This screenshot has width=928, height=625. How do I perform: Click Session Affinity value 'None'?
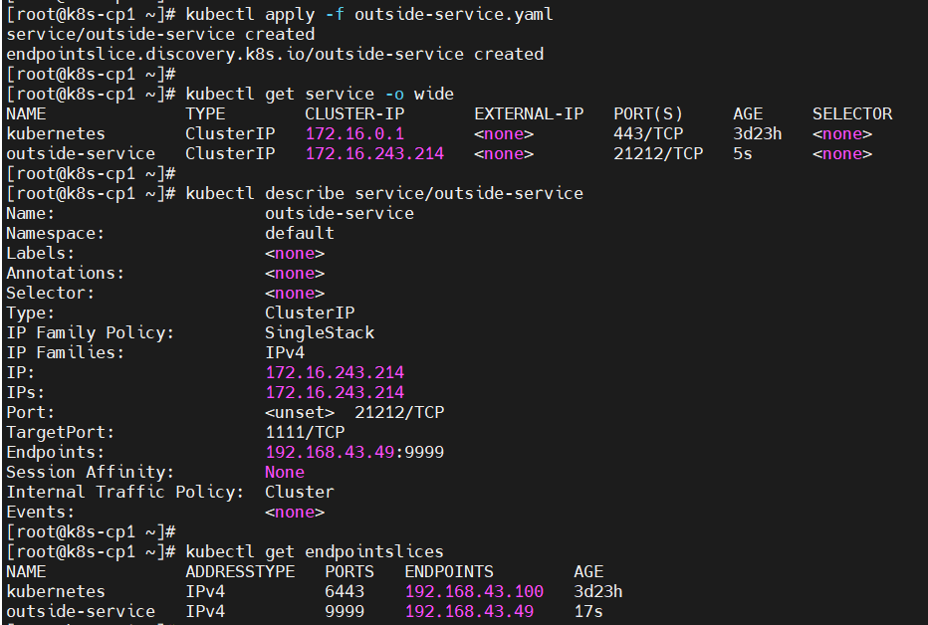pos(285,473)
